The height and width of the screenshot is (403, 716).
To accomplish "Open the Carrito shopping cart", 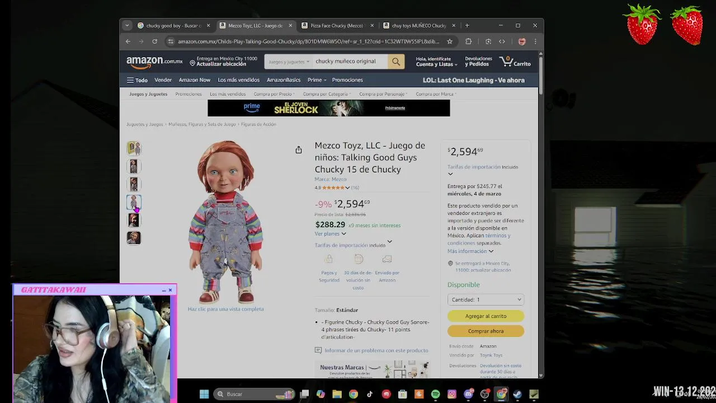I will (515, 62).
